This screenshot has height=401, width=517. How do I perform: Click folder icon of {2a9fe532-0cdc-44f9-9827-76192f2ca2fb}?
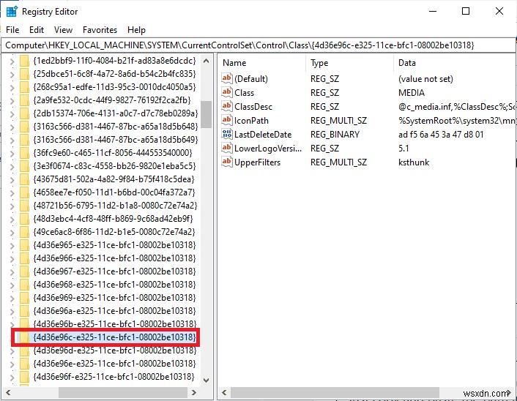click(24, 100)
